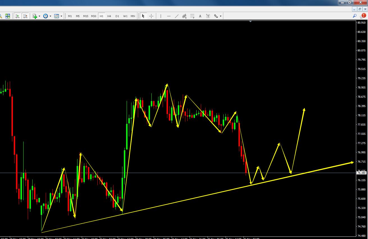
Task: Tile the chart windows
Action: click(x=8, y=16)
